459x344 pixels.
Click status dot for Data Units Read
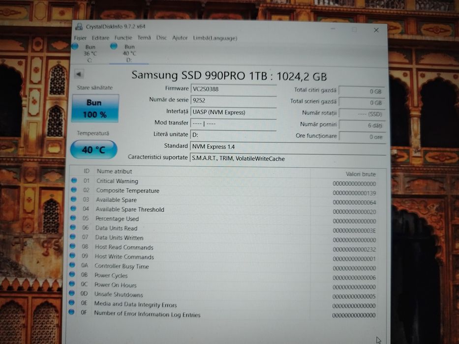(x=73, y=227)
